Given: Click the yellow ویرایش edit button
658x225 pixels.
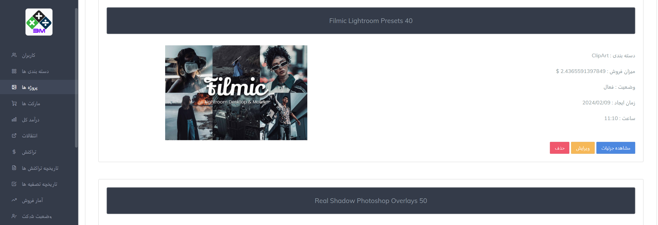Looking at the screenshot, I should (x=583, y=148).
